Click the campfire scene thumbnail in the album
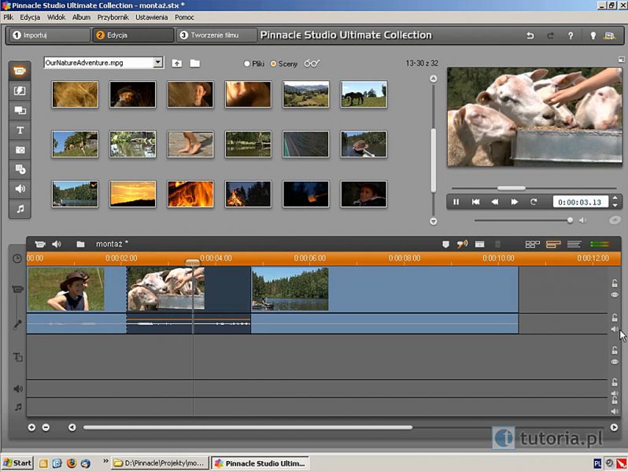This screenshot has width=628, height=472. (248, 194)
